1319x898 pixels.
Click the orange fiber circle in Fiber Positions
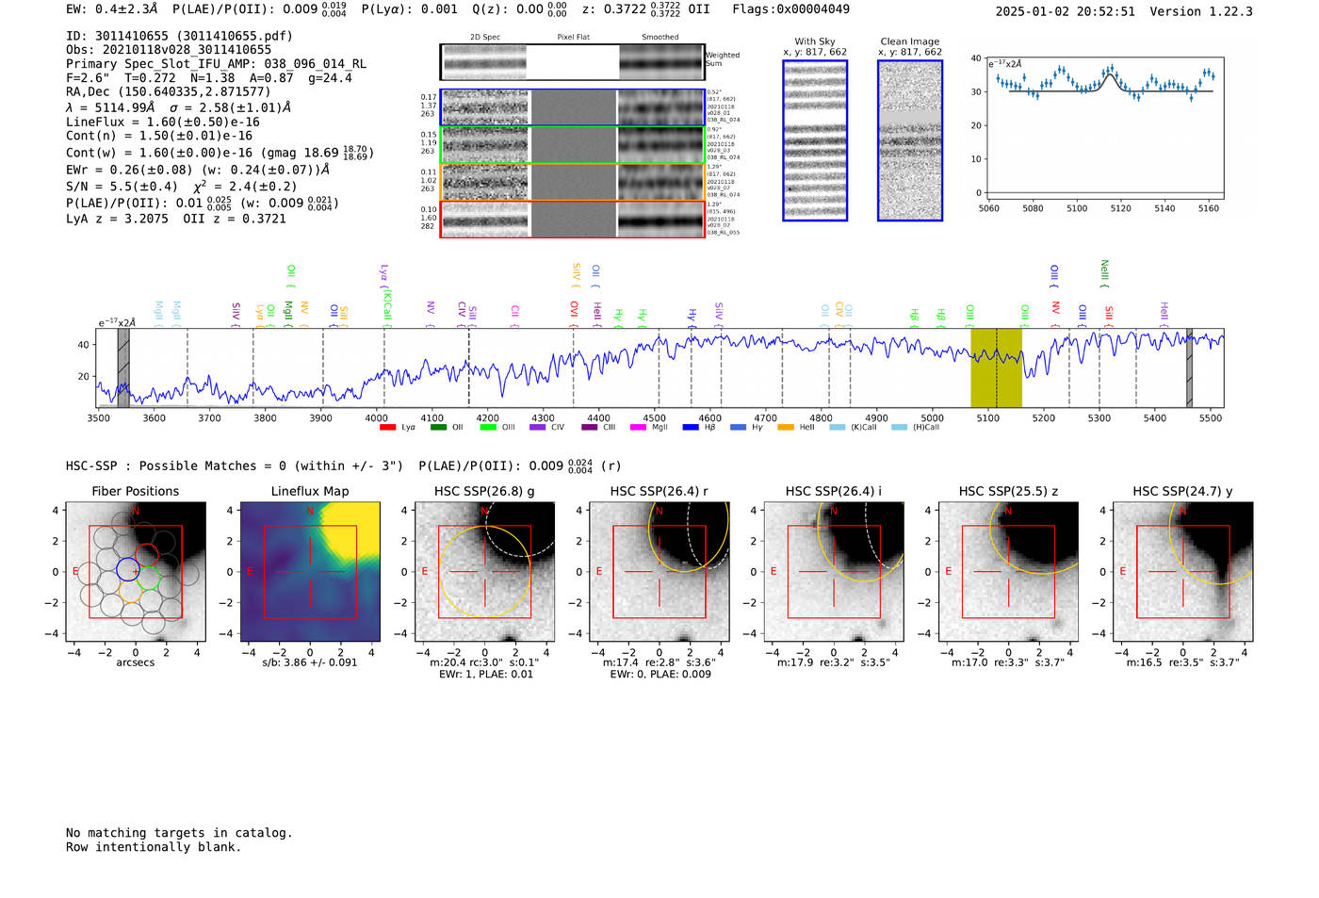tap(131, 592)
